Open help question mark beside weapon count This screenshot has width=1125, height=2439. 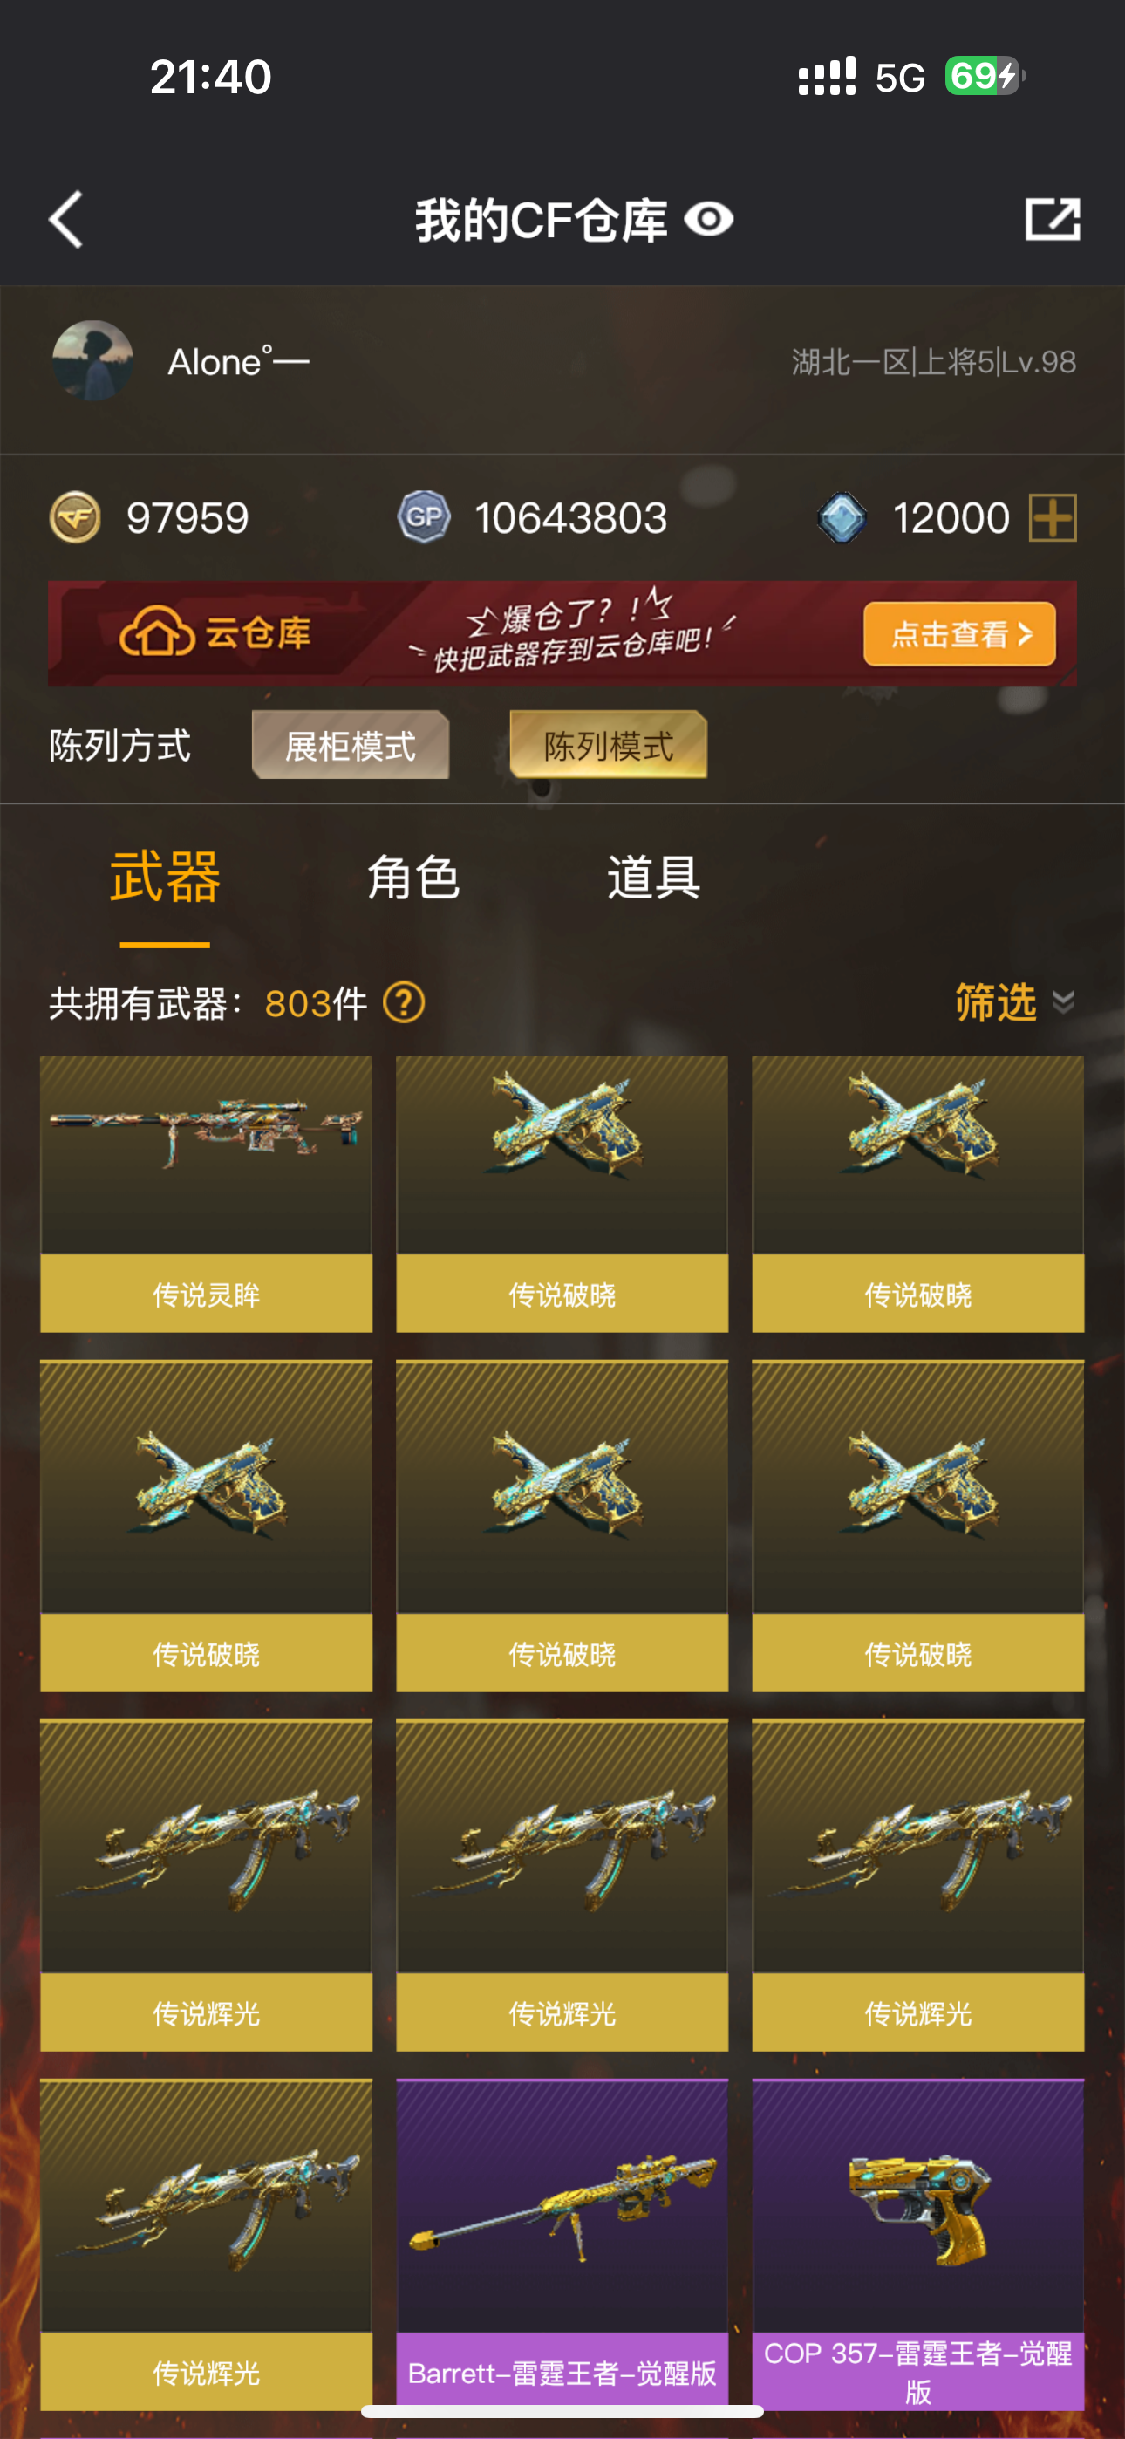click(405, 1002)
